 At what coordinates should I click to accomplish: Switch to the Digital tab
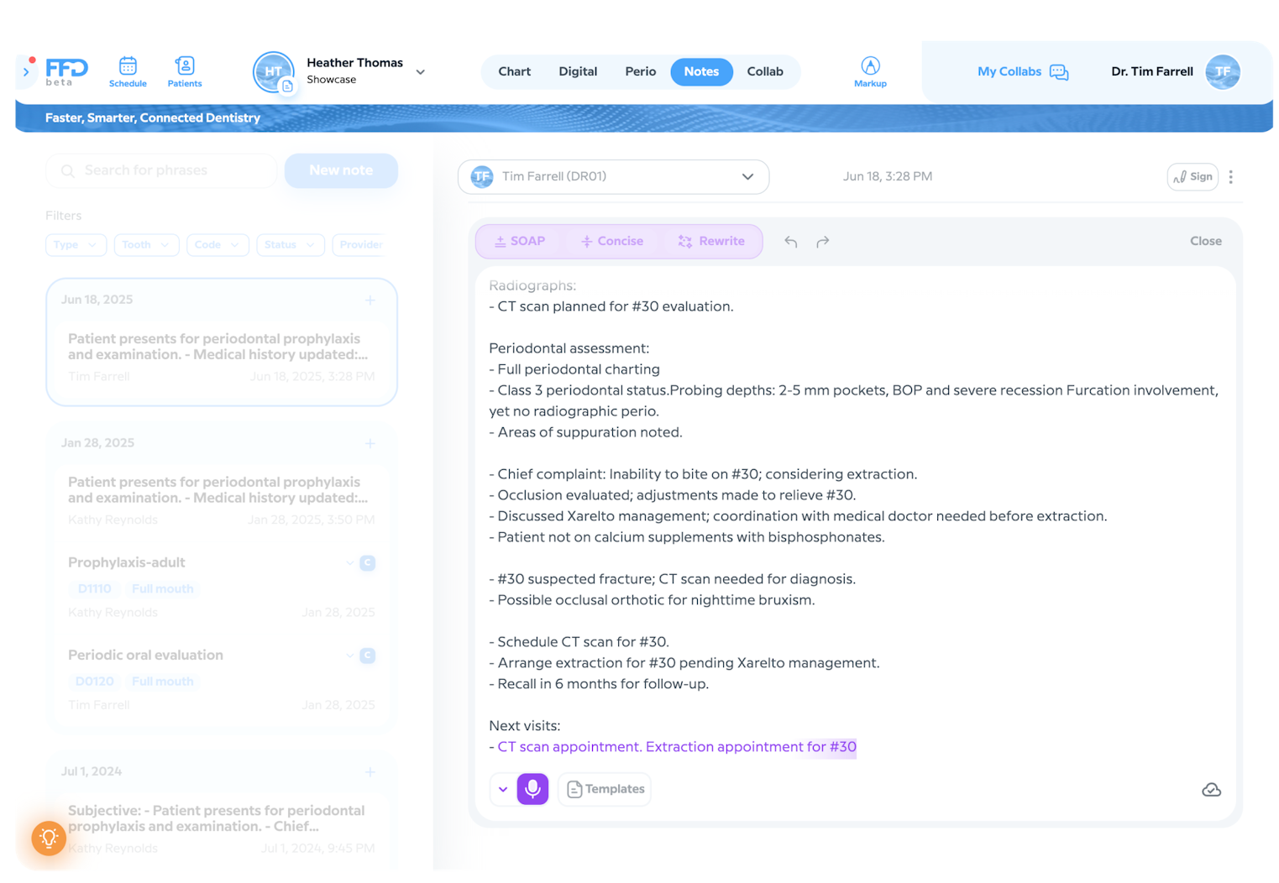578,71
